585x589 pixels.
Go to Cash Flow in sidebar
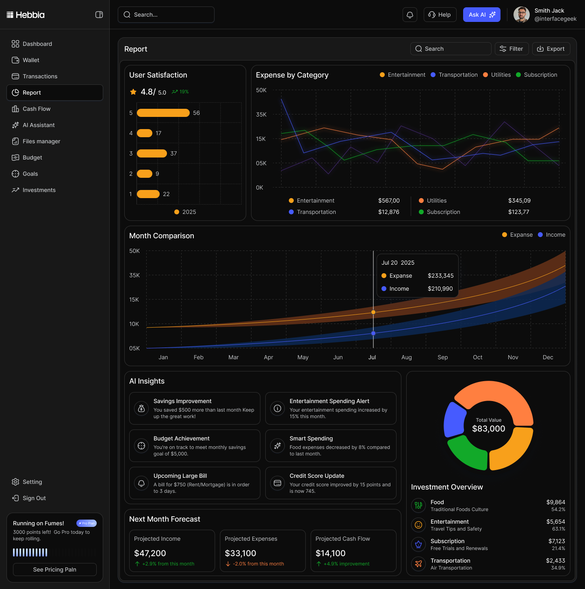coord(37,109)
